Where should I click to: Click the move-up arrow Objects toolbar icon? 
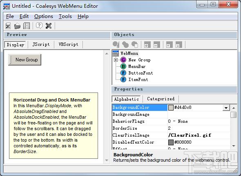pos(169,45)
